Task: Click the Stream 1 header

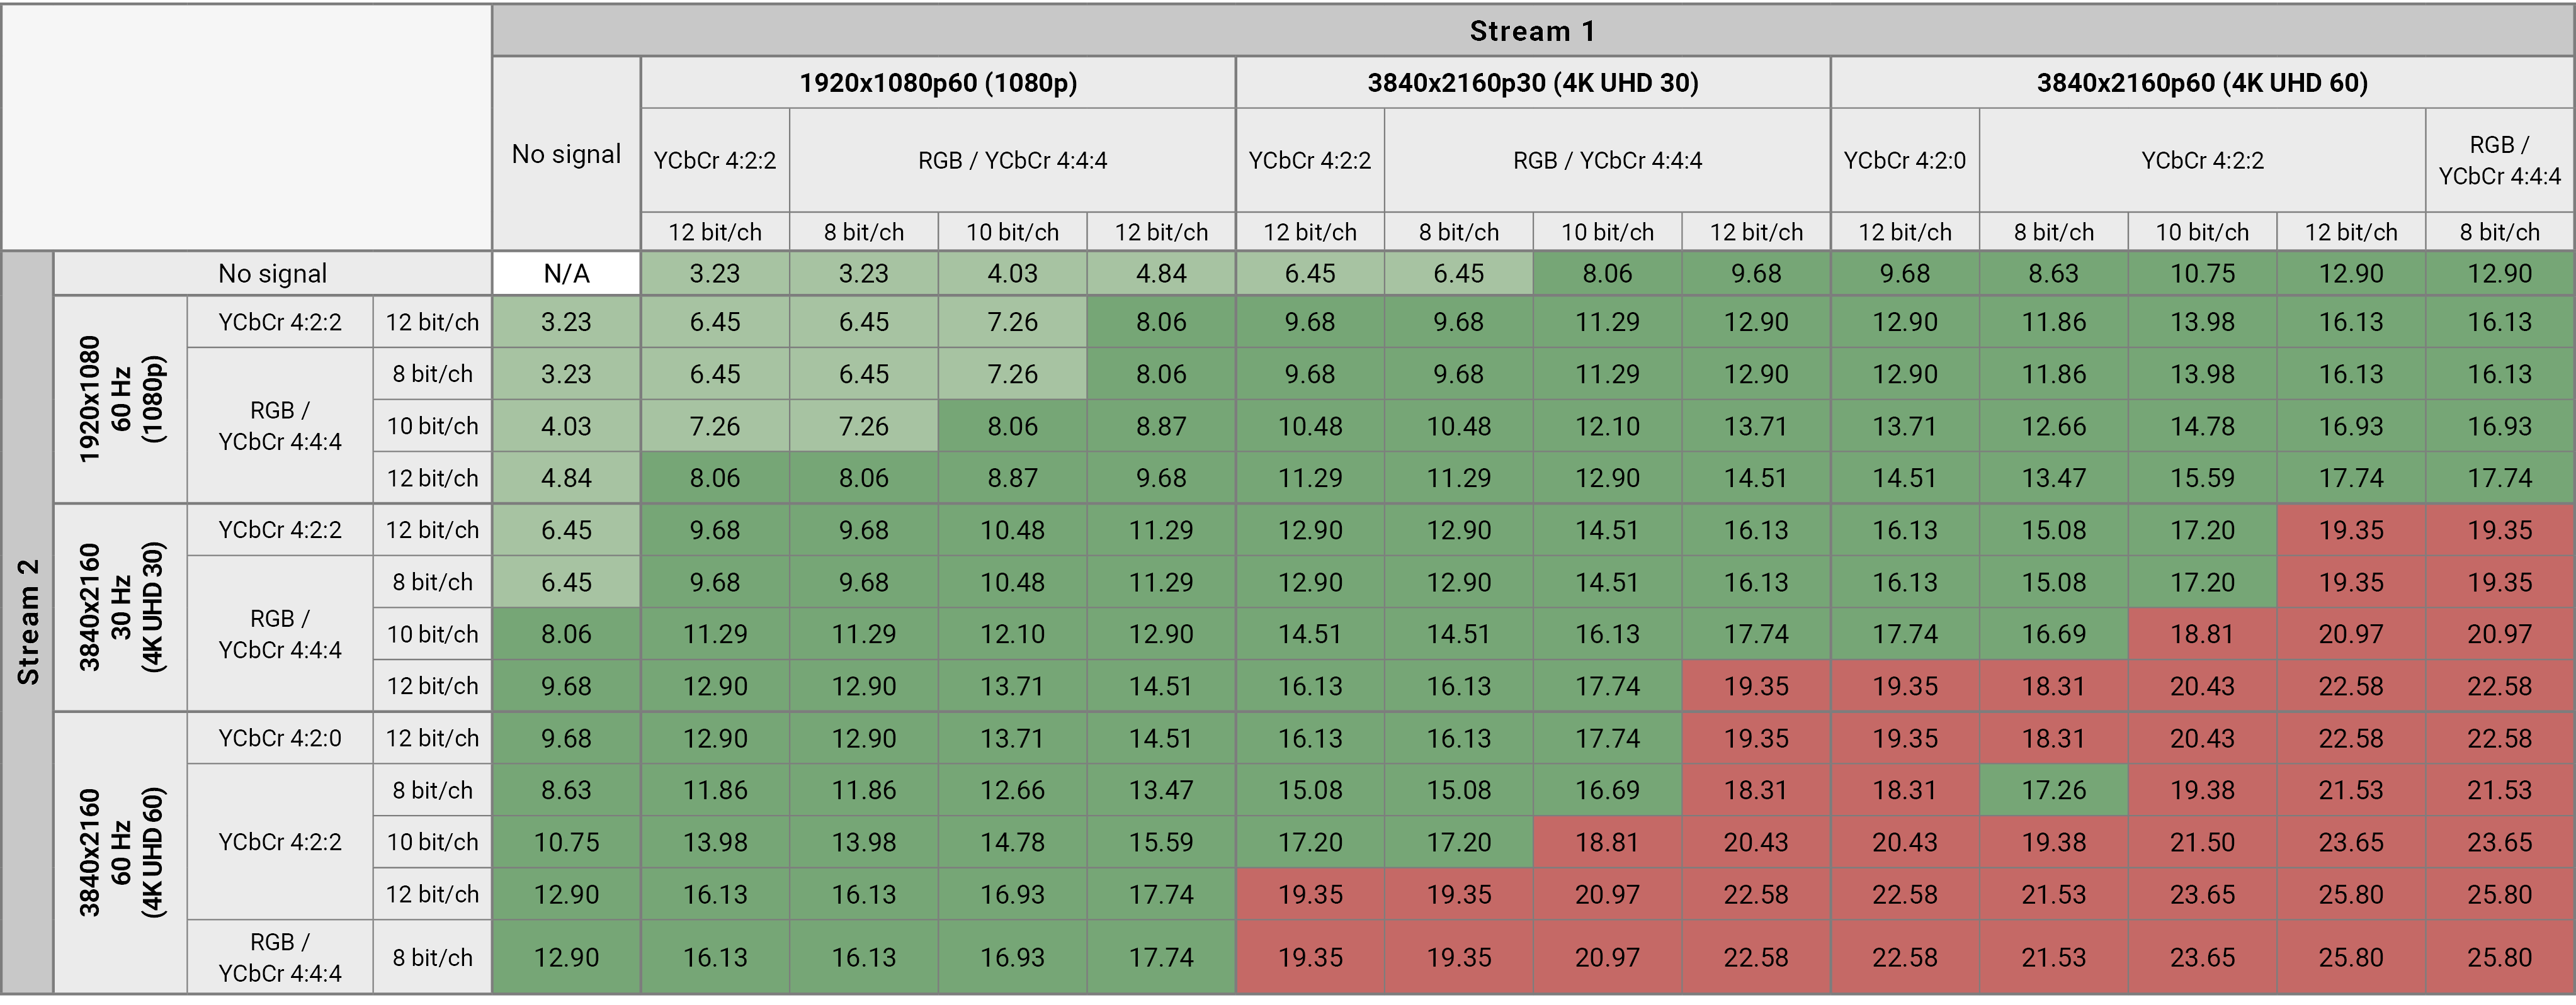Action: (1531, 31)
